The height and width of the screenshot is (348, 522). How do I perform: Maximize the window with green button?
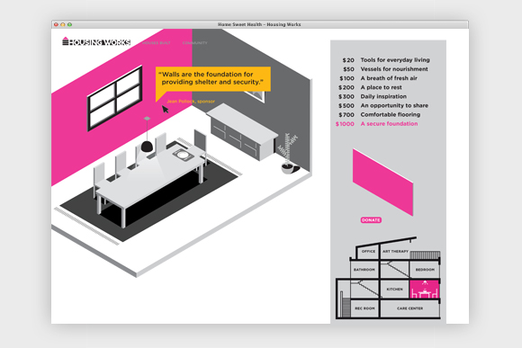[69, 24]
